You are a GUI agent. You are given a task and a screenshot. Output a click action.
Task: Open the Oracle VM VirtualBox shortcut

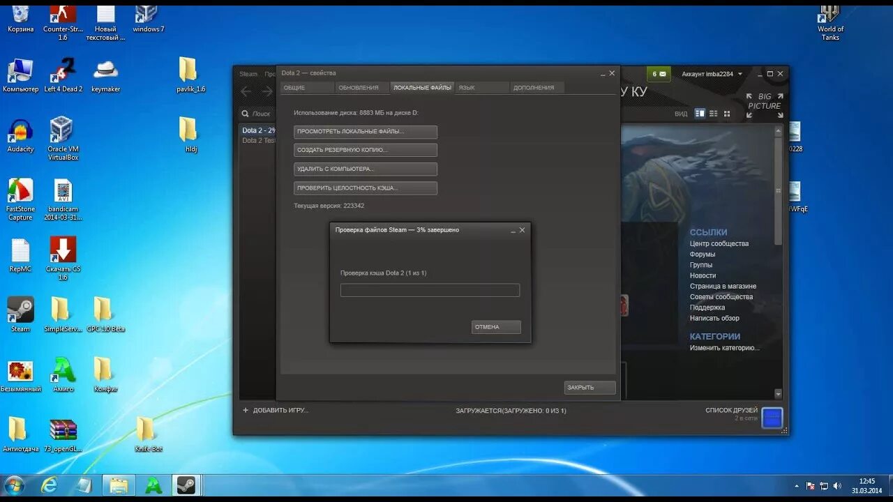(x=63, y=139)
